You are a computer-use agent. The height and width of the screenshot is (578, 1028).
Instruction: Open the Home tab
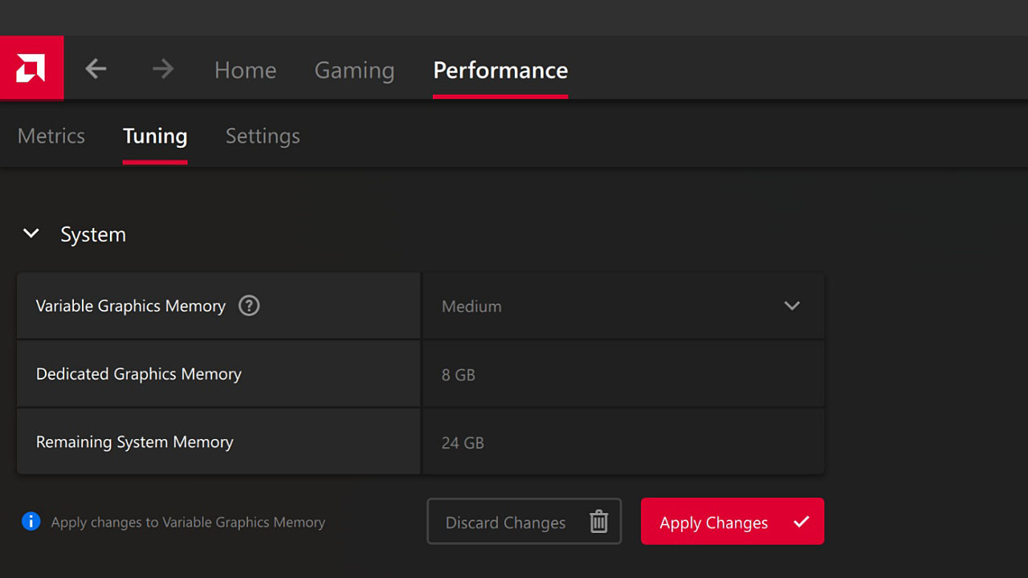245,70
